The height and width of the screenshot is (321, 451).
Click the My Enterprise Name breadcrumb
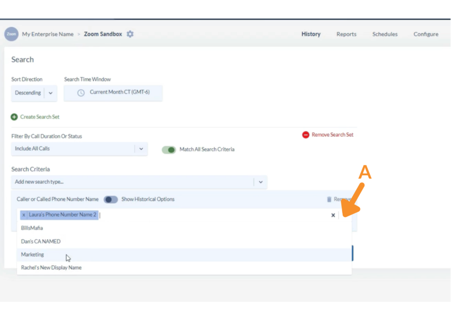click(x=48, y=34)
